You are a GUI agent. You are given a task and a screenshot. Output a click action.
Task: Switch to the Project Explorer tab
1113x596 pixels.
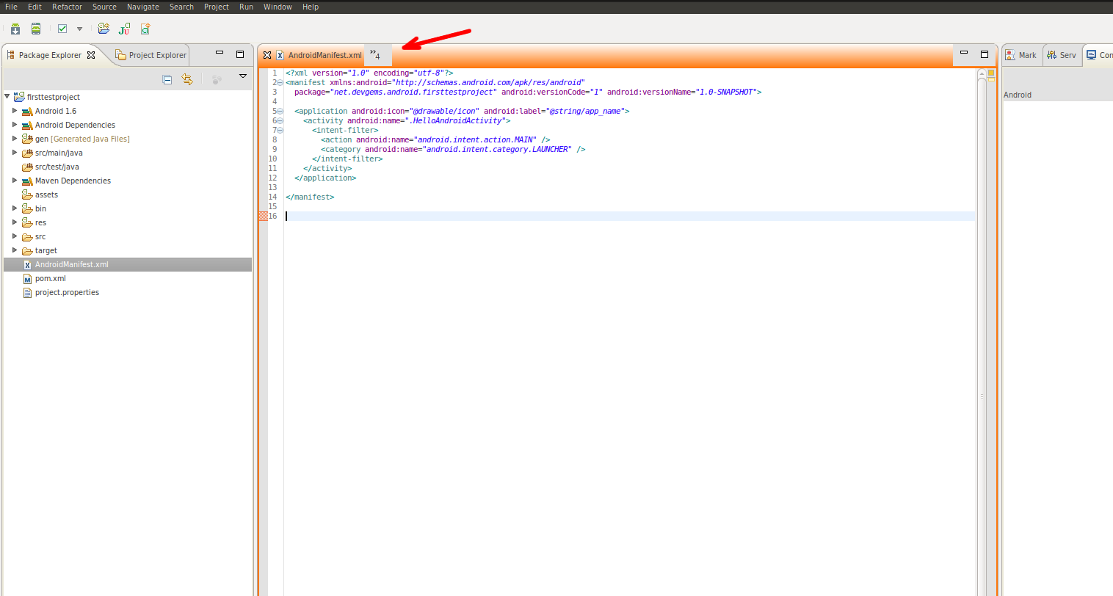pyautogui.click(x=153, y=55)
